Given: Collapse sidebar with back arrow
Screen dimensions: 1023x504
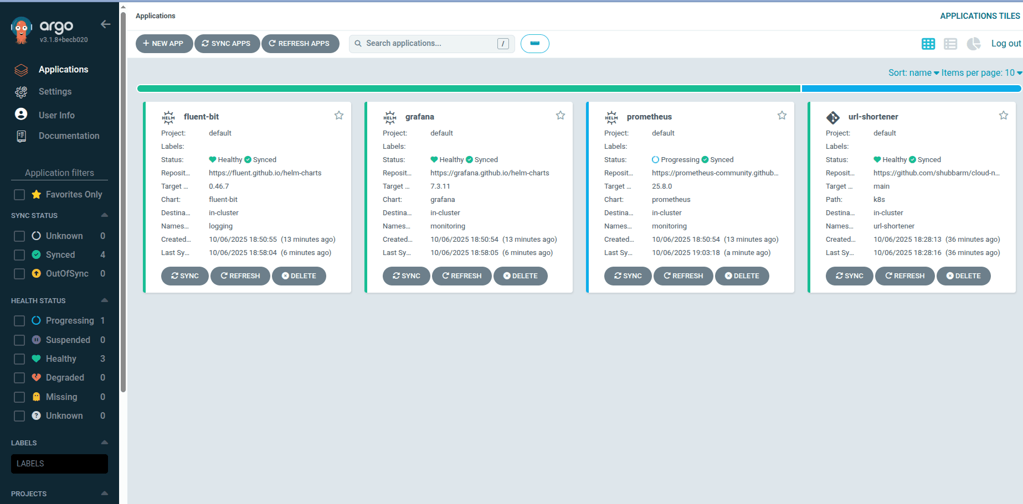Looking at the screenshot, I should coord(106,24).
